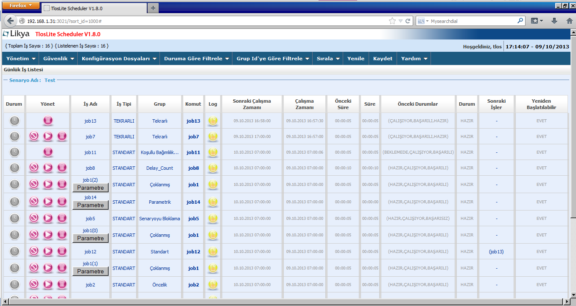Stop job8 with the cancel icon
The width and height of the screenshot is (576, 306).
[x=34, y=168]
